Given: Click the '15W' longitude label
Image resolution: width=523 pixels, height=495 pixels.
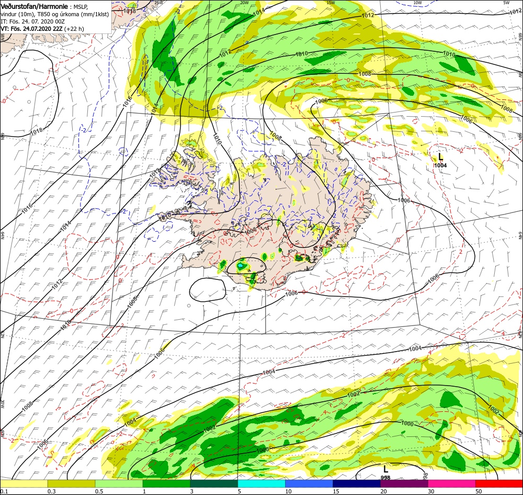Looking at the screenshot, I should 331,3.
